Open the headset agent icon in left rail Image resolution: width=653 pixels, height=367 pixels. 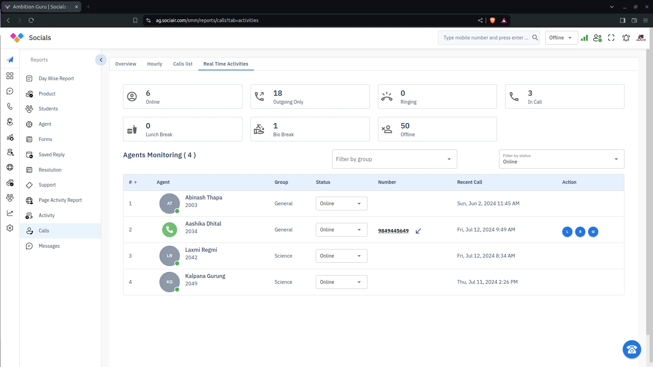(10, 122)
